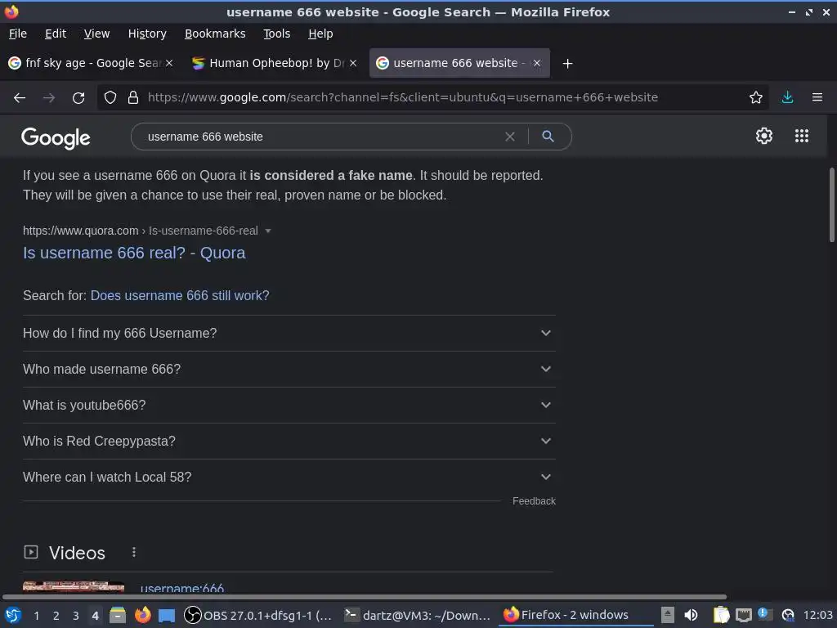The width and height of the screenshot is (837, 628).
Task: Open the Firefox downloads panel
Action: point(787,97)
